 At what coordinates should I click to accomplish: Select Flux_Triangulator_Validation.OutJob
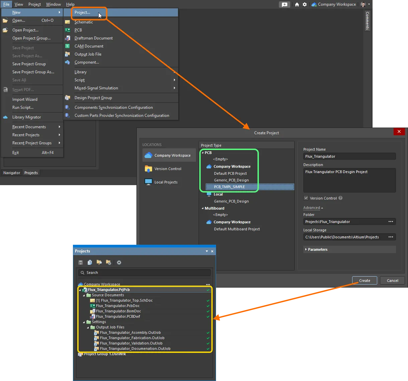[x=131, y=343]
